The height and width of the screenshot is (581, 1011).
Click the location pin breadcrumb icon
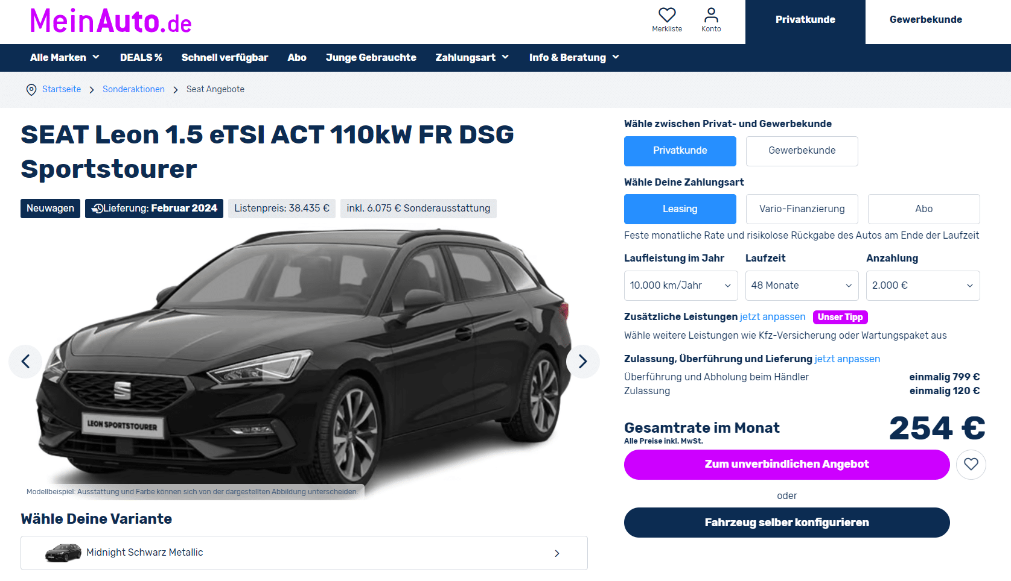pos(31,90)
